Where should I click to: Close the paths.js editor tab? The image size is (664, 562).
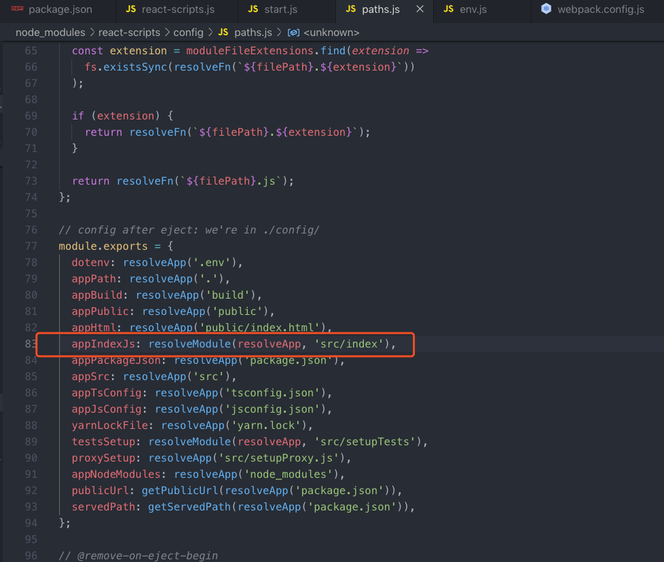(420, 10)
